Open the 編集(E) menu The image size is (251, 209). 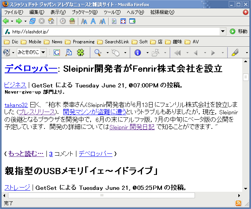[x=37, y=12]
